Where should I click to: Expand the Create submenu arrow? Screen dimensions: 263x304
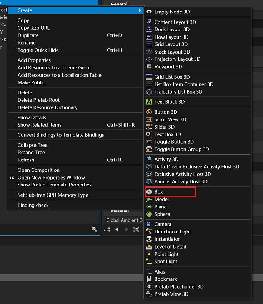point(140,10)
